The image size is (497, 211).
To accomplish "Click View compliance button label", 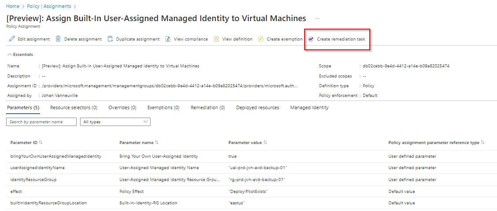I will click(191, 39).
